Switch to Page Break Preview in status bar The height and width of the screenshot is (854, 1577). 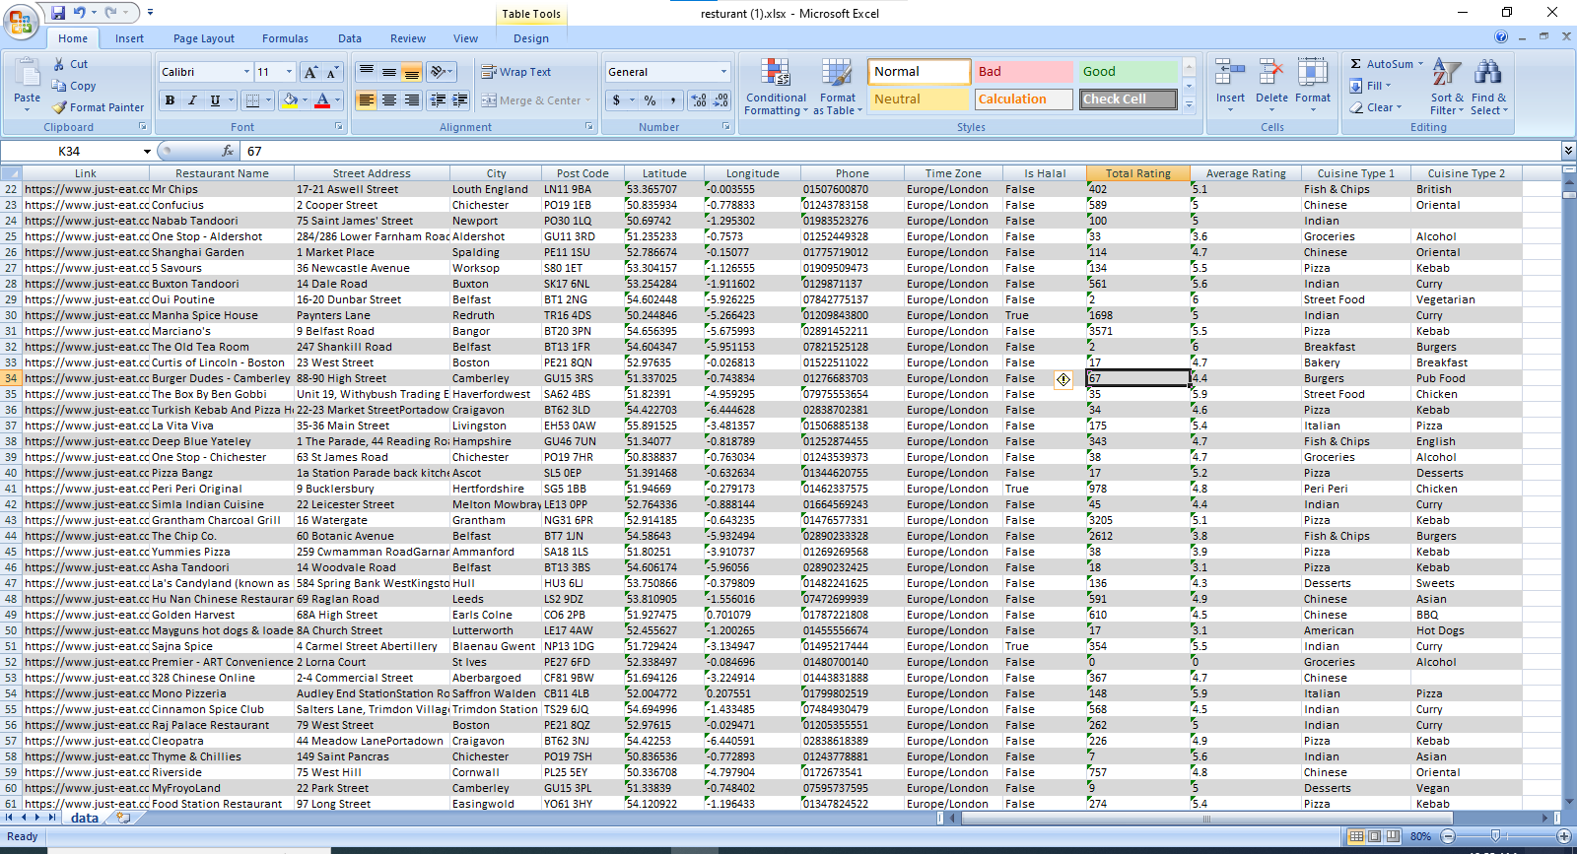(1393, 836)
